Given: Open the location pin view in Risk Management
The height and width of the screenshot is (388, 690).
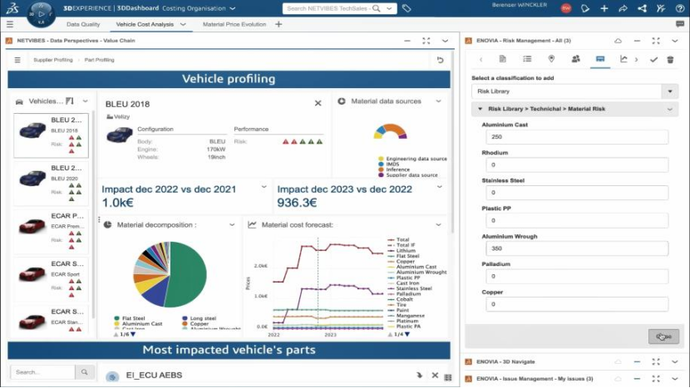Looking at the screenshot, I should pyautogui.click(x=551, y=59).
